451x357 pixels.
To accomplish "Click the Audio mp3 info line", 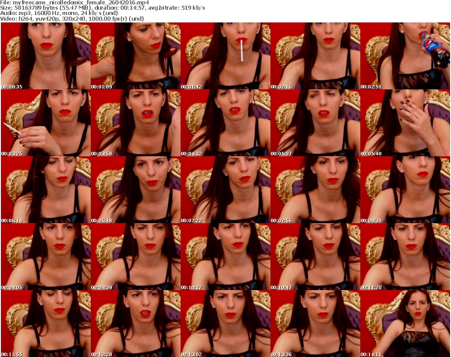I will [x=59, y=13].
